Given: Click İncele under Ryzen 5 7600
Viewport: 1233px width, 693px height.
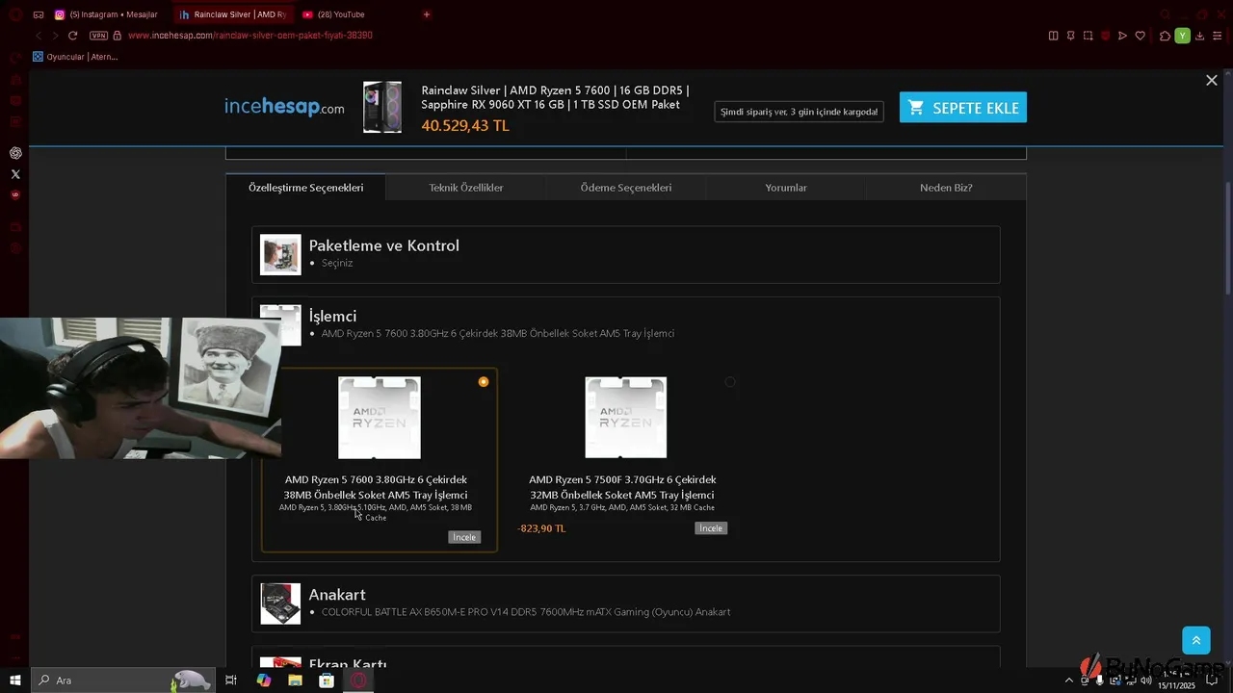Looking at the screenshot, I should pyautogui.click(x=464, y=537).
